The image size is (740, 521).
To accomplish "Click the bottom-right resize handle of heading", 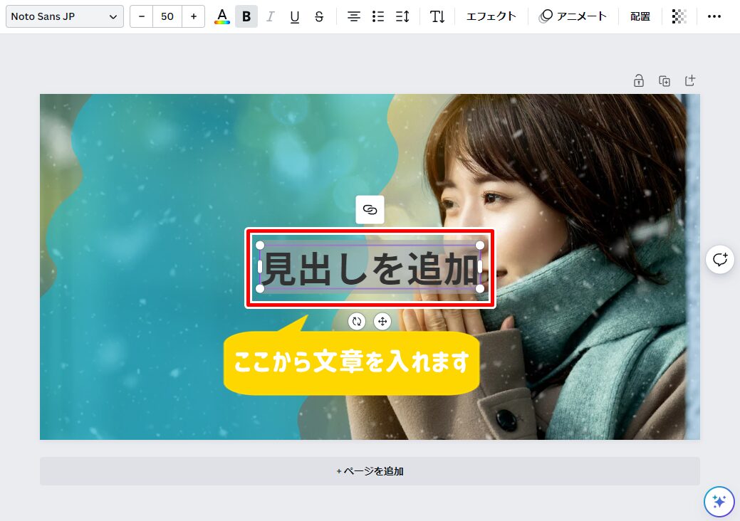I will (x=480, y=288).
